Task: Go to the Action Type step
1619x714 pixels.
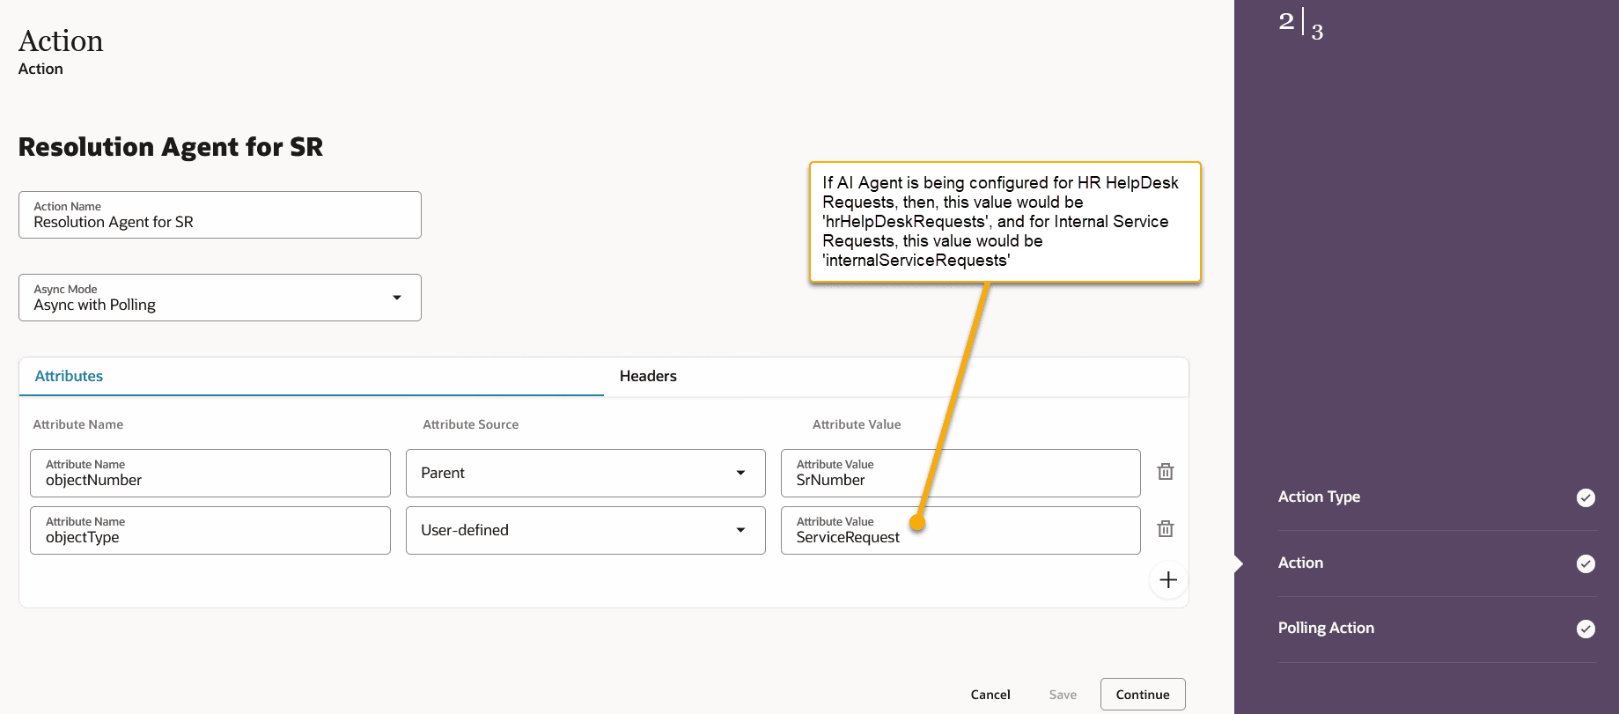Action: tap(1319, 497)
